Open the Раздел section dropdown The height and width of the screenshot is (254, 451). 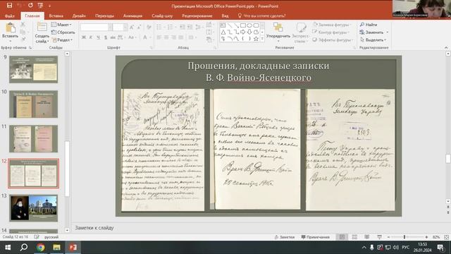62,40
